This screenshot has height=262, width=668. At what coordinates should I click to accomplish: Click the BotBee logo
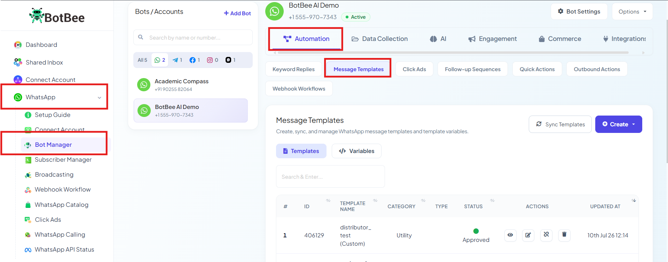[x=57, y=16]
